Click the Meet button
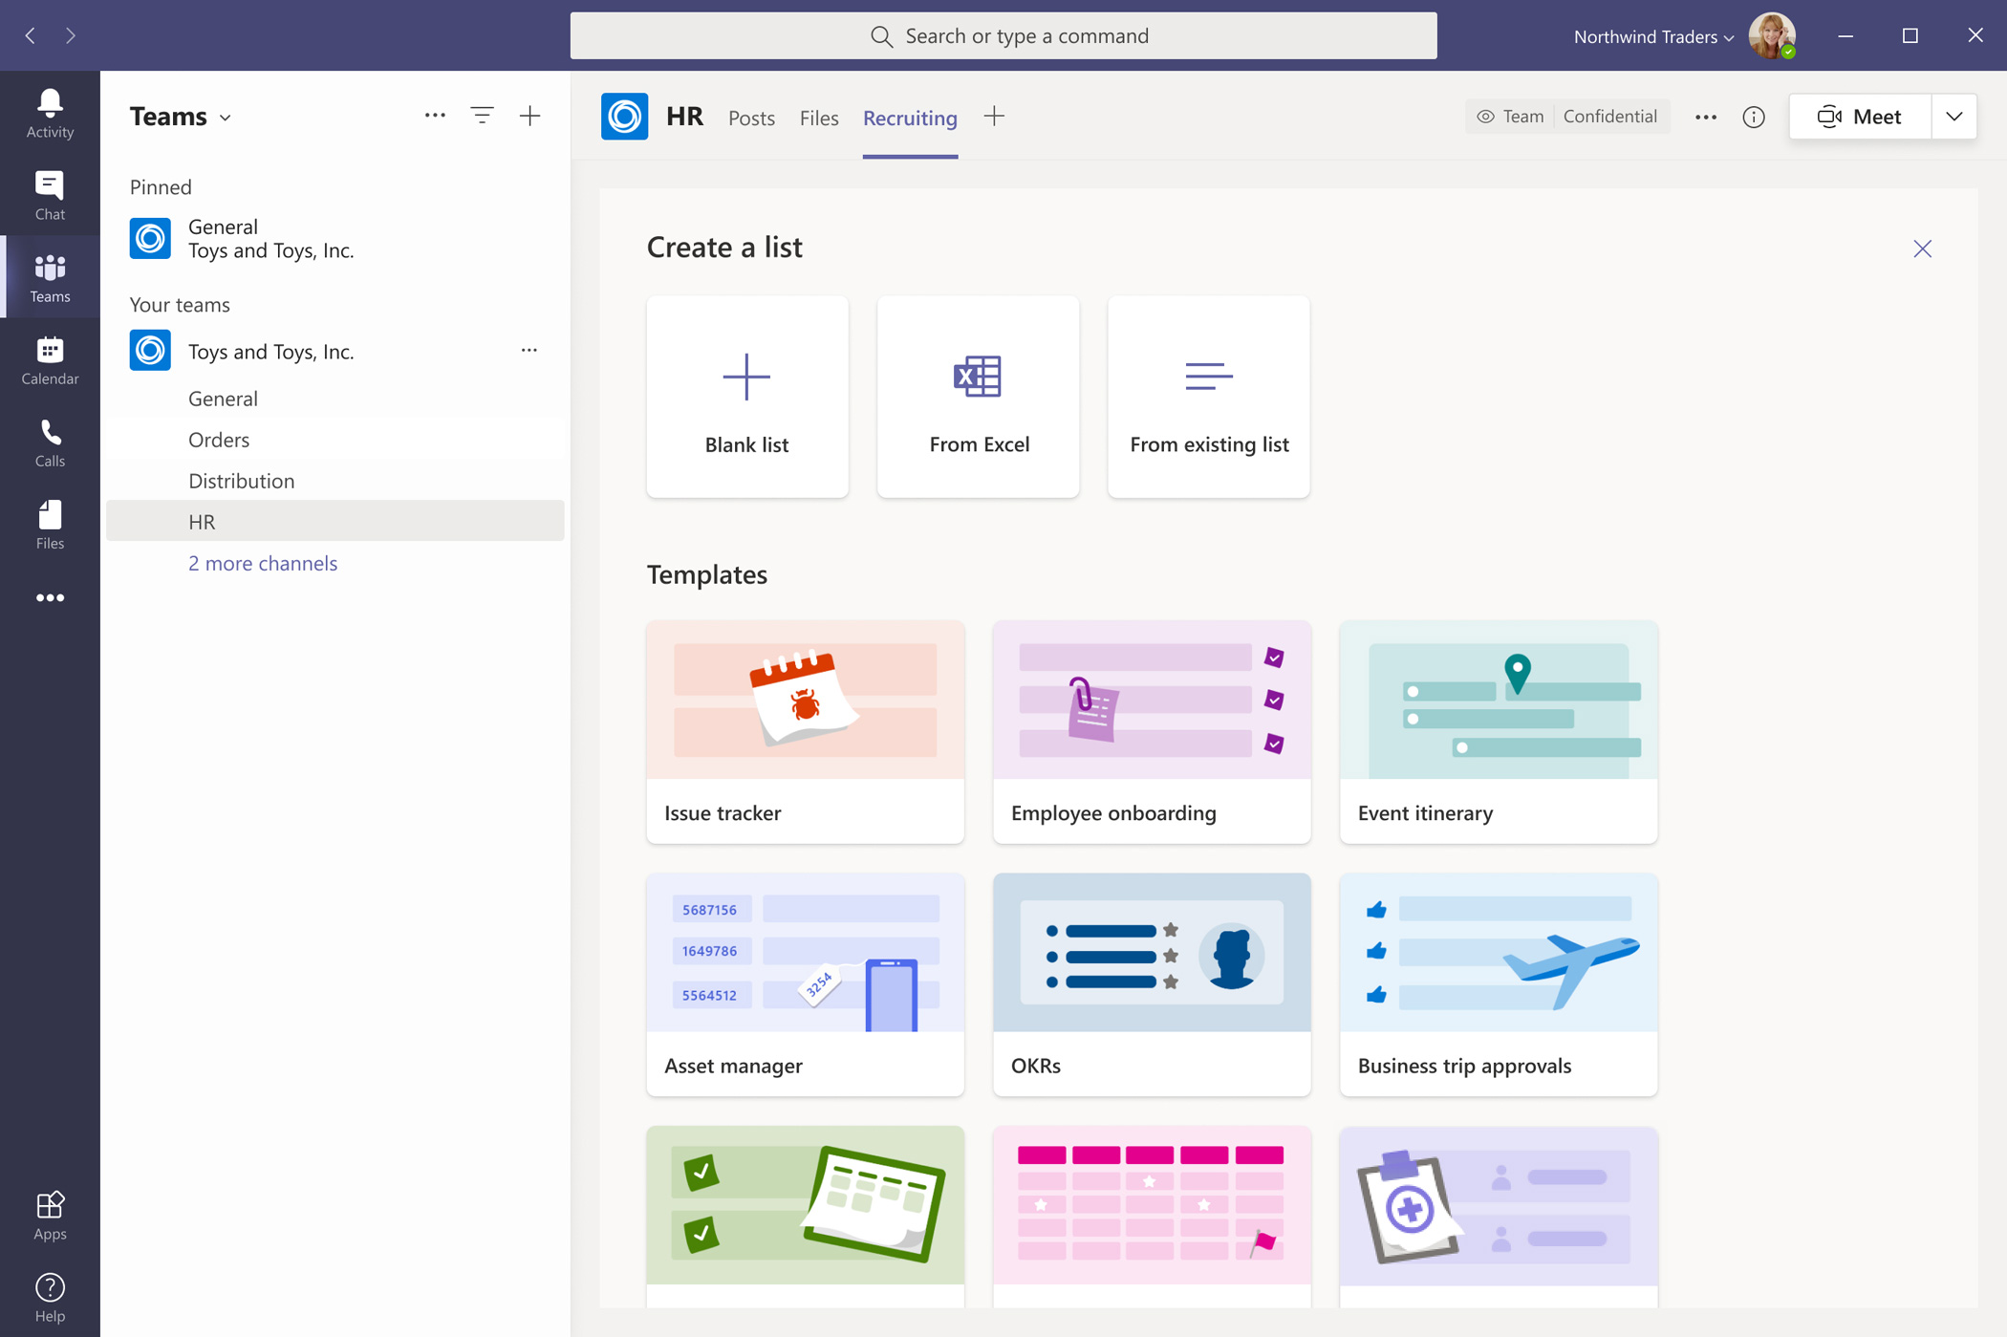The height and width of the screenshot is (1337, 2007). (x=1859, y=117)
